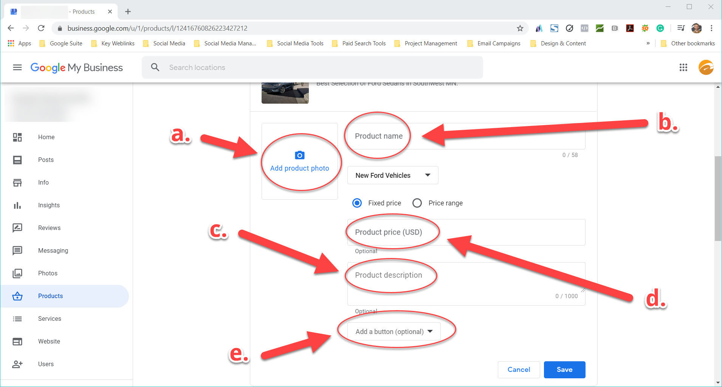The width and height of the screenshot is (722, 387).
Task: Open the Google apps grid
Action: [x=683, y=67]
